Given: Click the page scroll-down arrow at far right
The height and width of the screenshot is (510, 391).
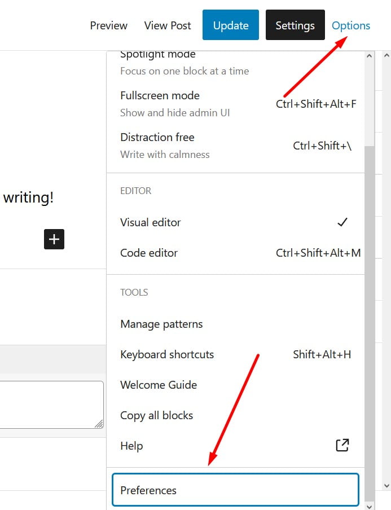Looking at the screenshot, I should [386, 486].
